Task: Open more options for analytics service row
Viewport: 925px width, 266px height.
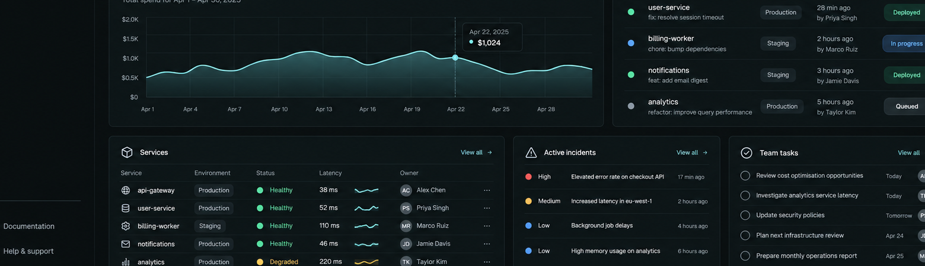Action: tap(487, 262)
